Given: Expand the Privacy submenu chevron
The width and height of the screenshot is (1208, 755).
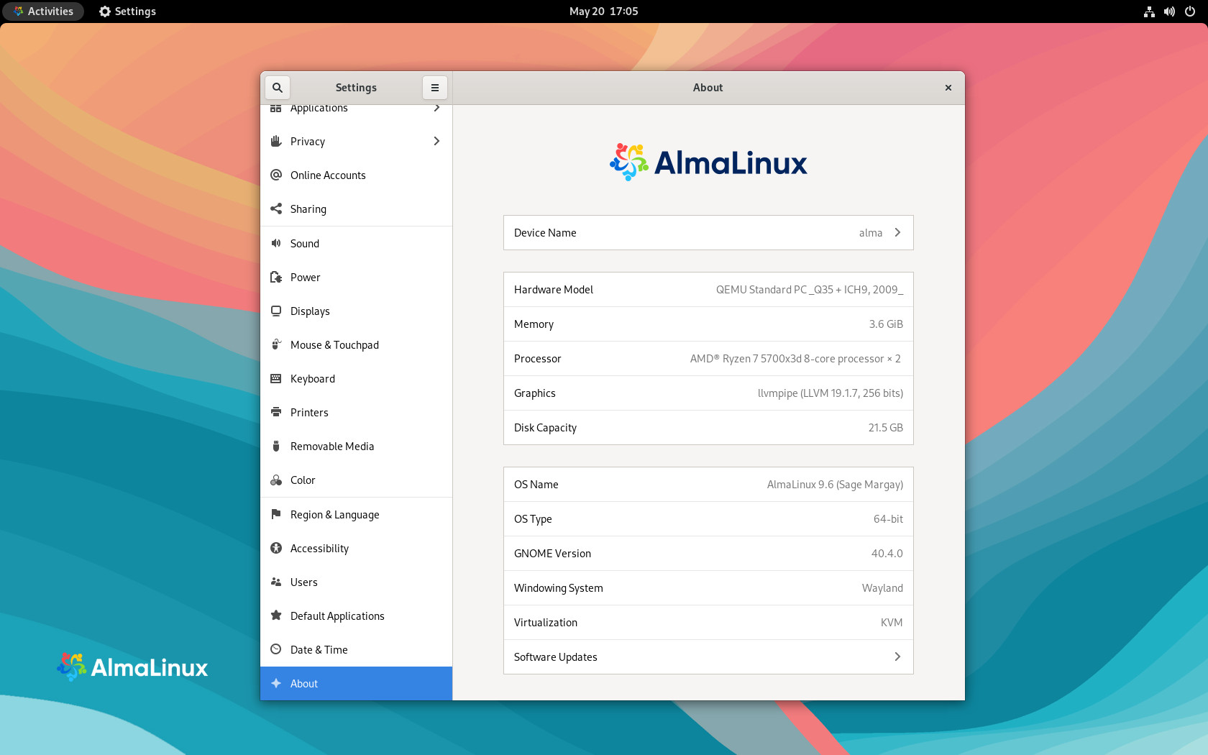Looking at the screenshot, I should [x=436, y=141].
